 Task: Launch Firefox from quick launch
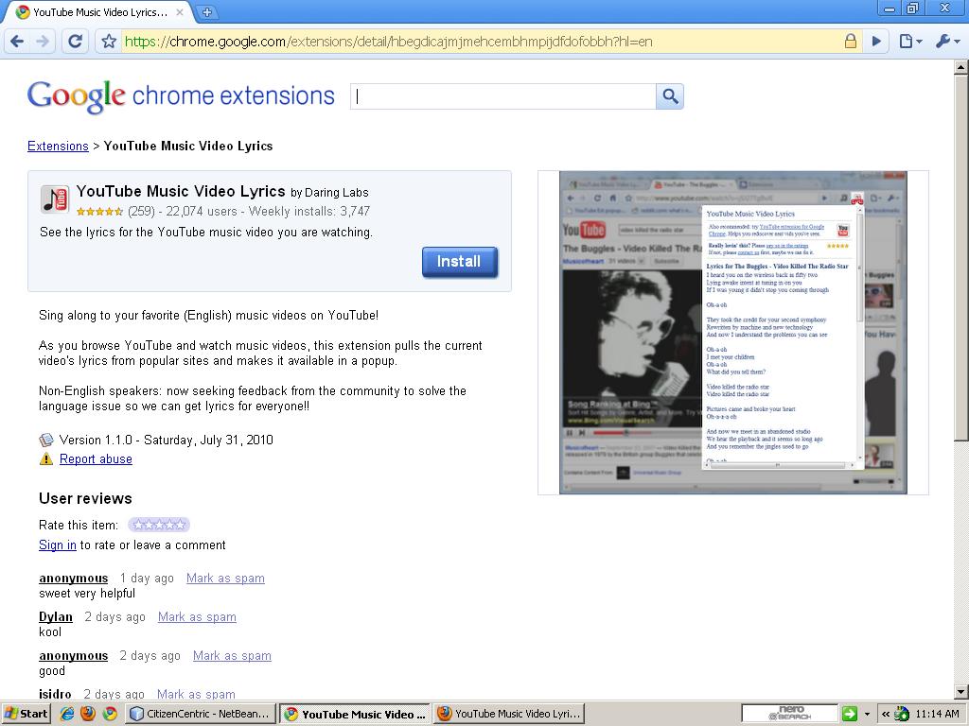[88, 714]
